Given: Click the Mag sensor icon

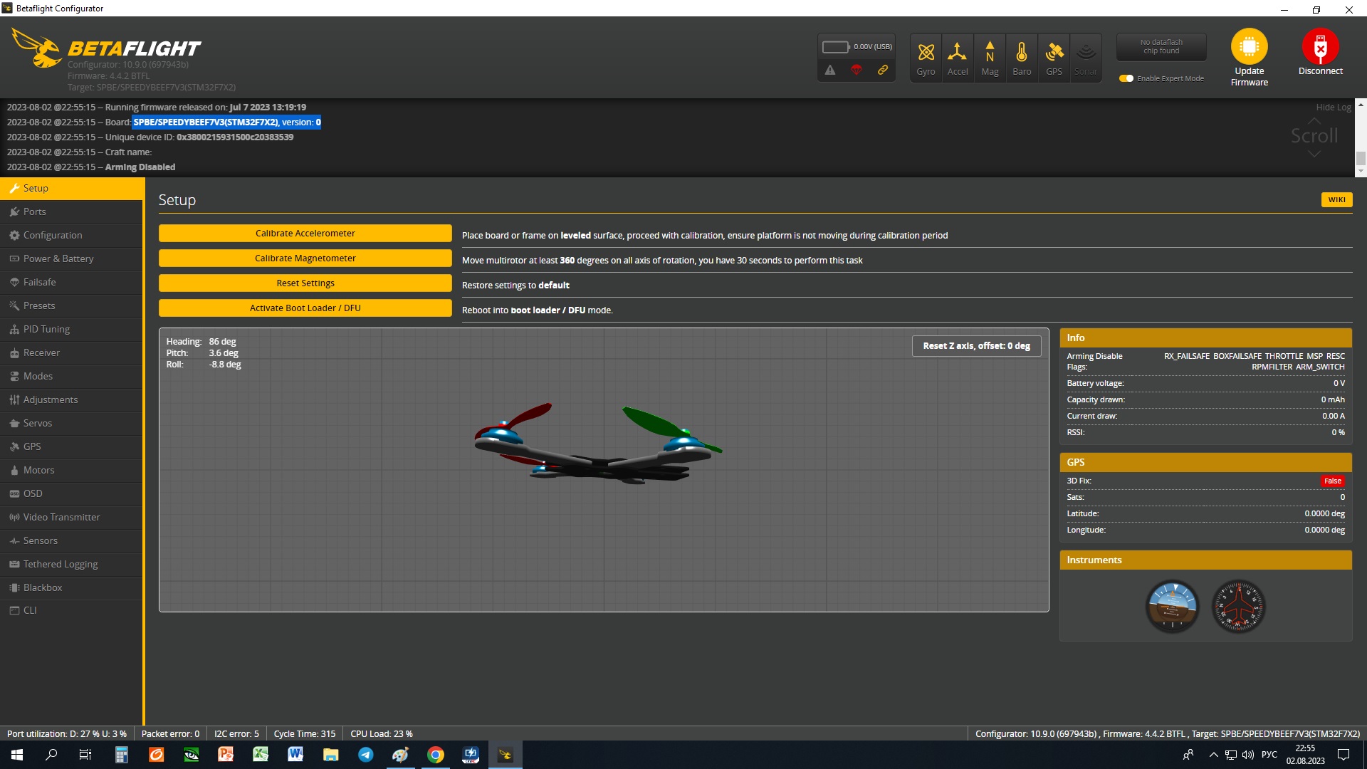Looking at the screenshot, I should [x=990, y=53].
